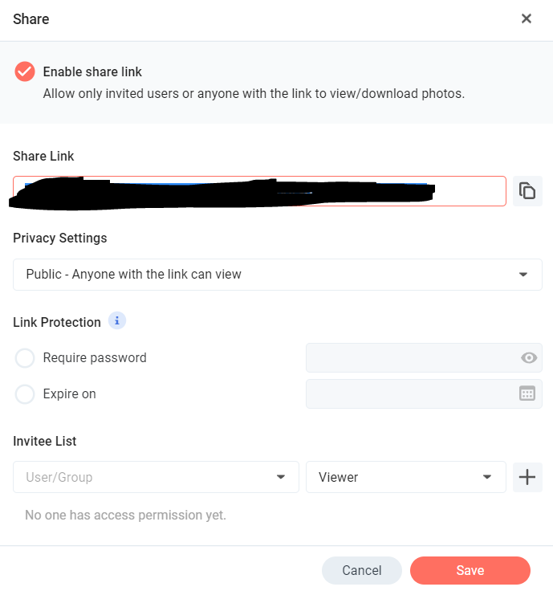Click the Cancel button
The image size is (553, 591).
[362, 570]
